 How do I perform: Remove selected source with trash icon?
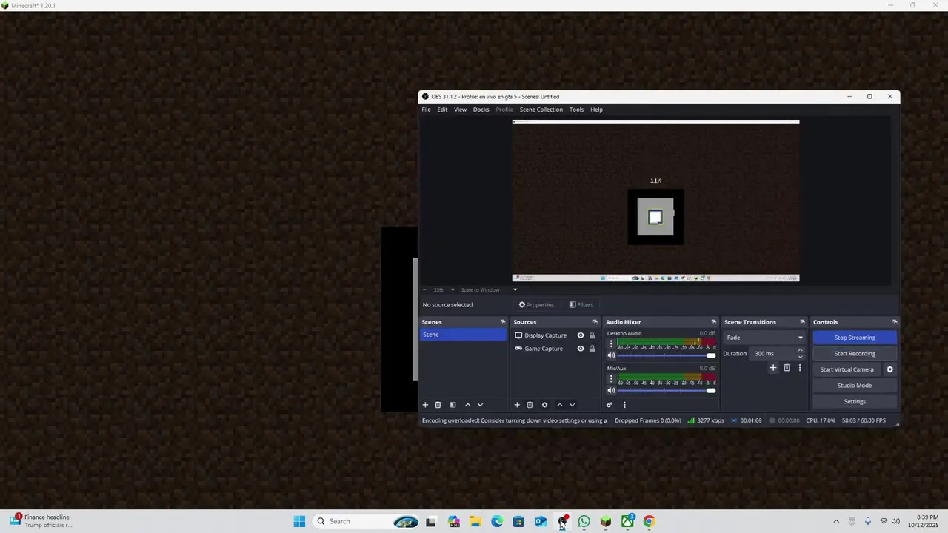click(x=530, y=405)
